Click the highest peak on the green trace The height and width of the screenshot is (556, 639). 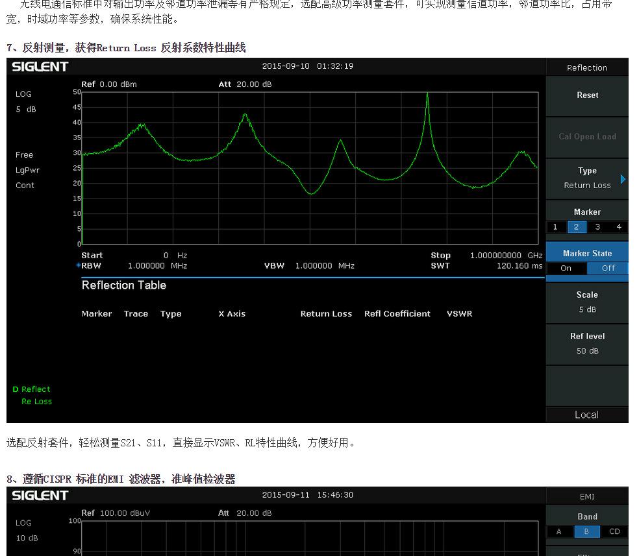(x=427, y=95)
